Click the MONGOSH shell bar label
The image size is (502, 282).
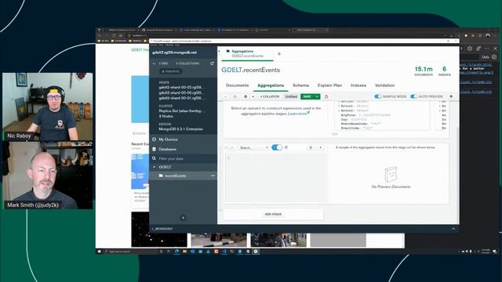click(x=162, y=229)
